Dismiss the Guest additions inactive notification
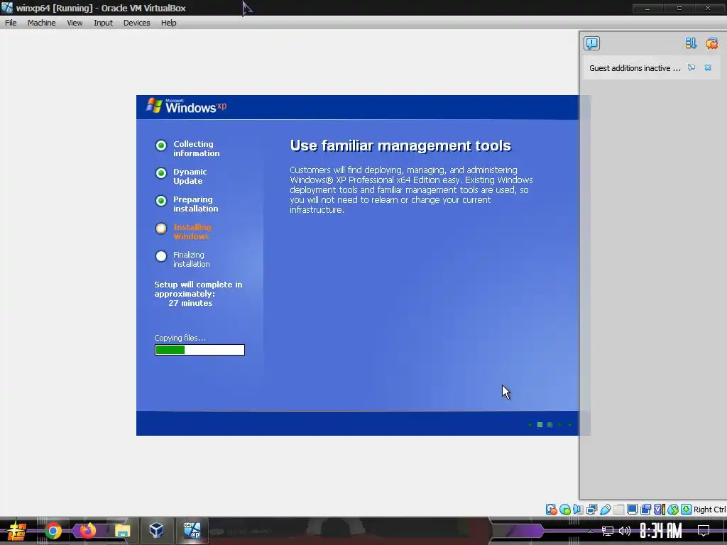Screen dimensions: 727x545 708,67
